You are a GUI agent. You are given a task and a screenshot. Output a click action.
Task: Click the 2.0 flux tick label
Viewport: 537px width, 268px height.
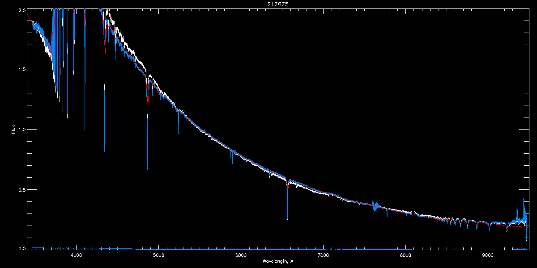[21, 9]
